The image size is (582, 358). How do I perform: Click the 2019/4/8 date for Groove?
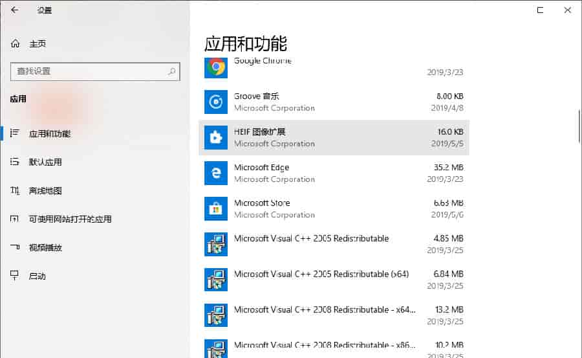point(447,108)
